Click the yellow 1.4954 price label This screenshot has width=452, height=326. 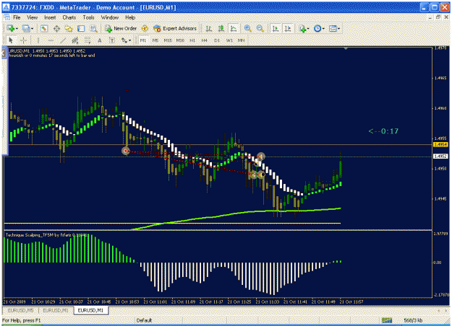coord(440,144)
